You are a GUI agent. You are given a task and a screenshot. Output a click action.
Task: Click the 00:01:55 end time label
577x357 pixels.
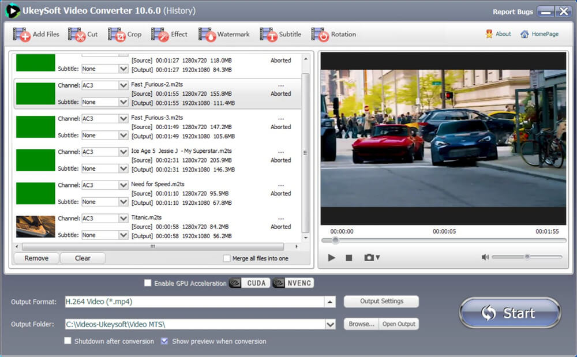coord(547,231)
